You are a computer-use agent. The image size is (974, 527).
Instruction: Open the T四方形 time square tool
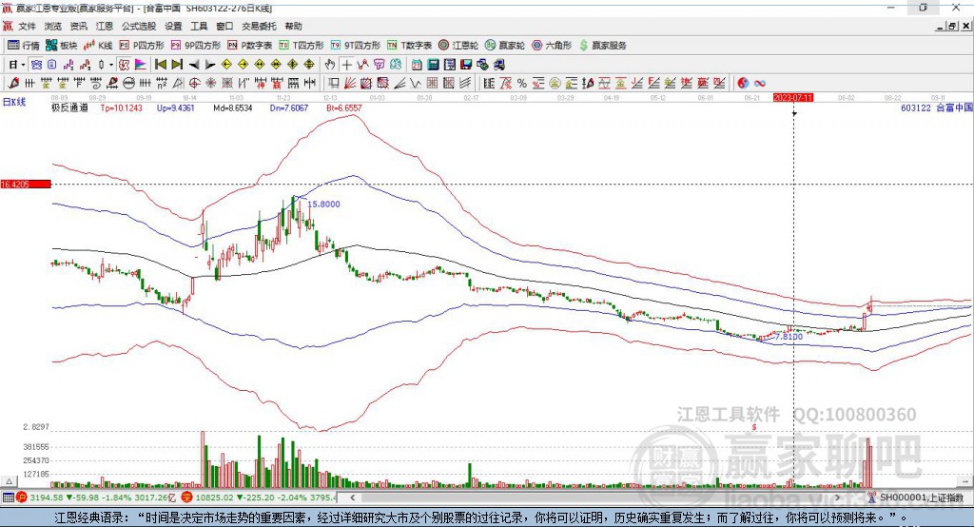[302, 46]
